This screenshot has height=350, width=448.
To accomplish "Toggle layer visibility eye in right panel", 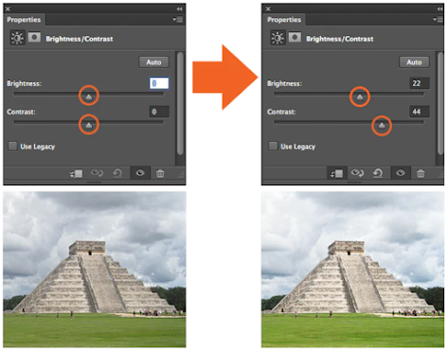I will coord(401,173).
